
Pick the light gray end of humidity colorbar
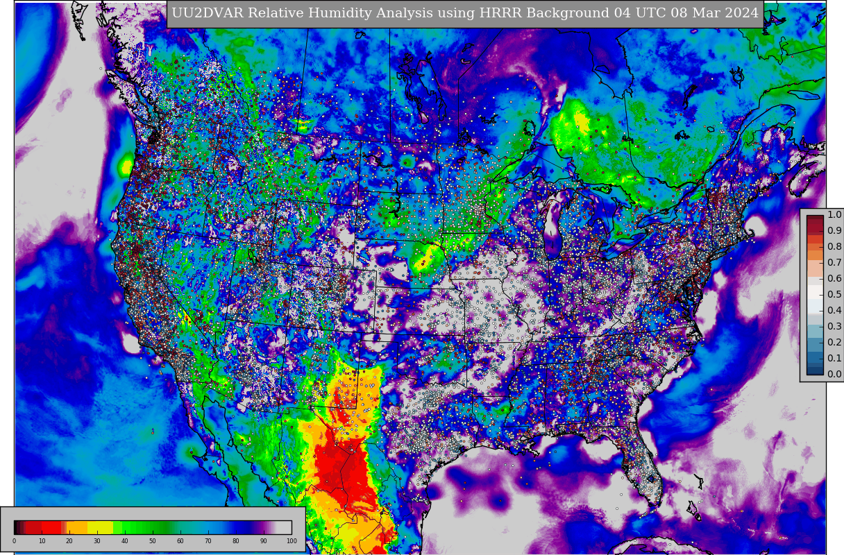pyautogui.click(x=285, y=527)
